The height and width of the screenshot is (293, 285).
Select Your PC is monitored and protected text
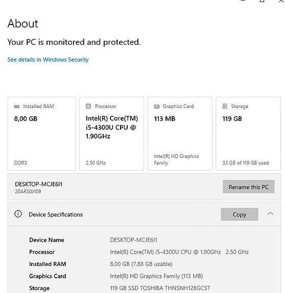click(x=74, y=42)
